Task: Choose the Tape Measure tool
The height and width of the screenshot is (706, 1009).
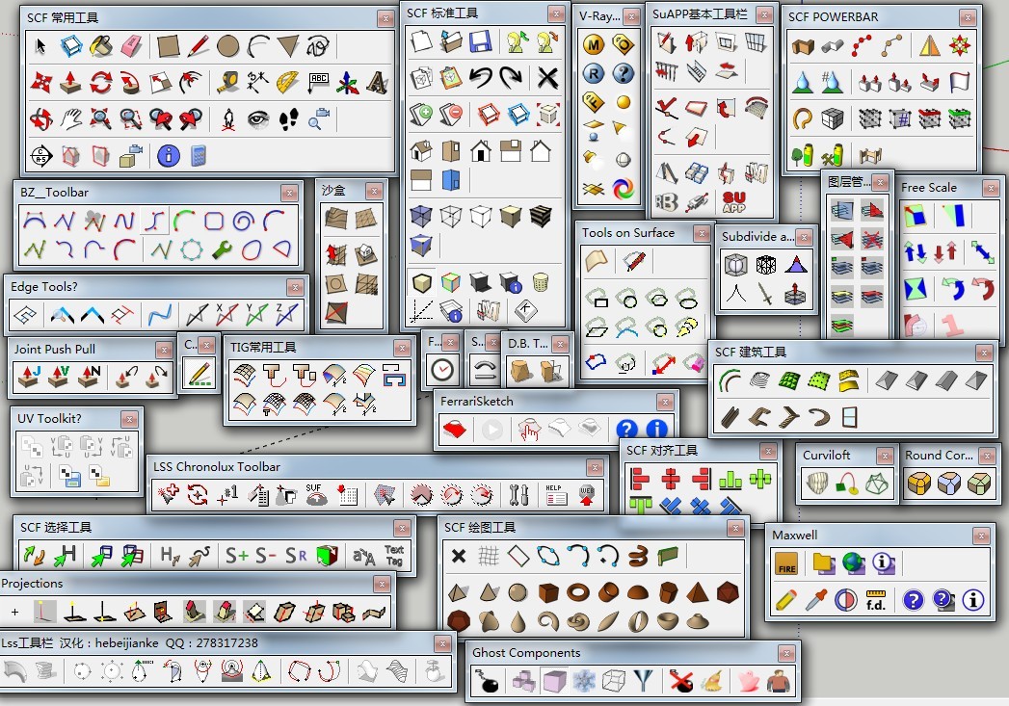Action: click(x=227, y=82)
